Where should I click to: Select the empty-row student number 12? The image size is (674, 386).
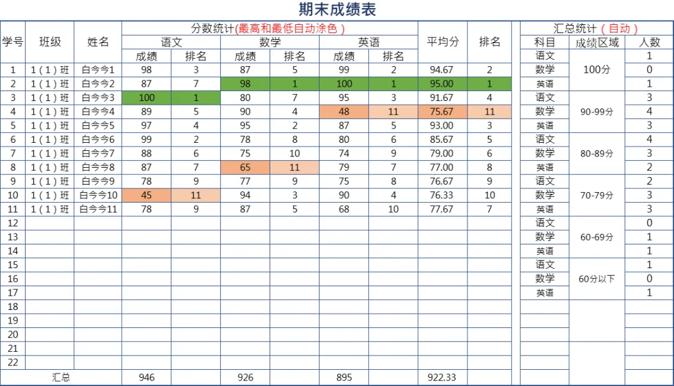tap(13, 223)
